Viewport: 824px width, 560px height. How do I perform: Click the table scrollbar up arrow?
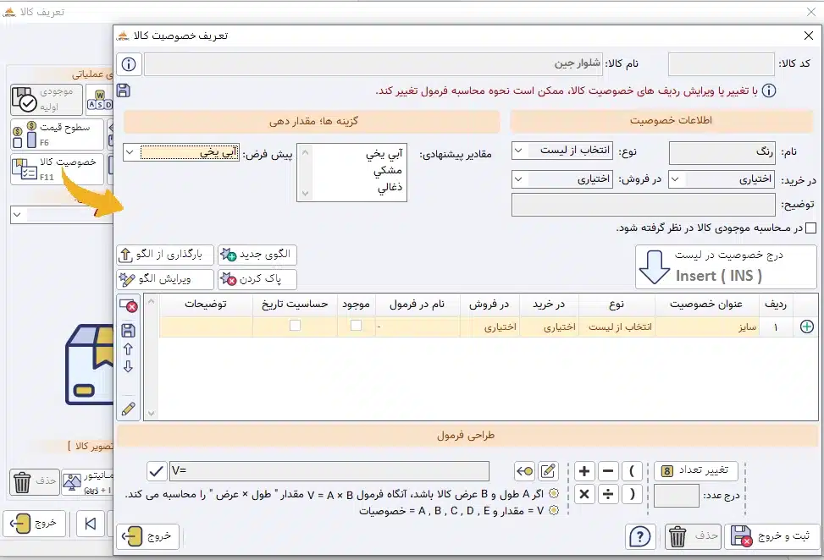click(x=151, y=301)
